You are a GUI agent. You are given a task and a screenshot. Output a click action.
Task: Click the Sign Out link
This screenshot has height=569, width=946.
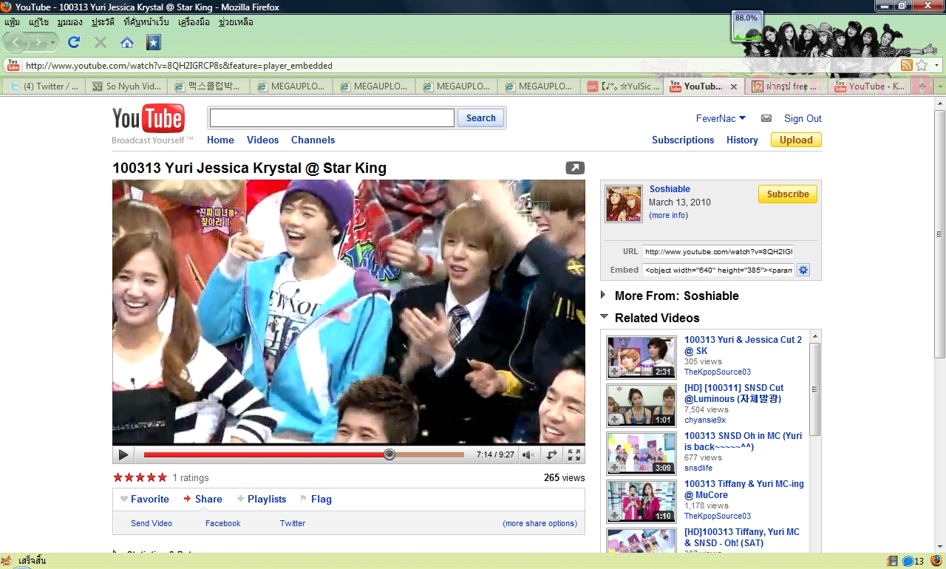[x=803, y=118]
